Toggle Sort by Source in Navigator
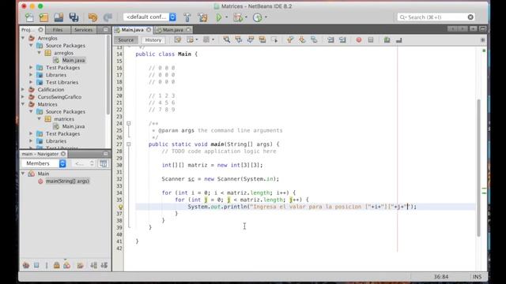This screenshot has height=284, width=506. pyautogui.click(x=104, y=265)
